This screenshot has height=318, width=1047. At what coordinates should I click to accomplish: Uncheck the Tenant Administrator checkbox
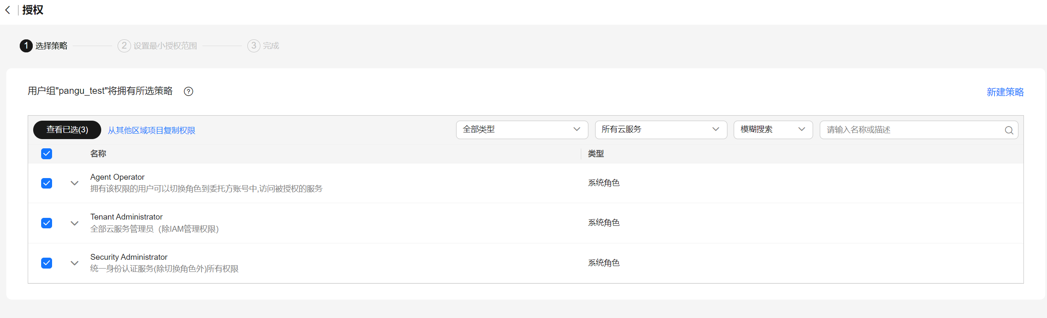click(x=47, y=223)
